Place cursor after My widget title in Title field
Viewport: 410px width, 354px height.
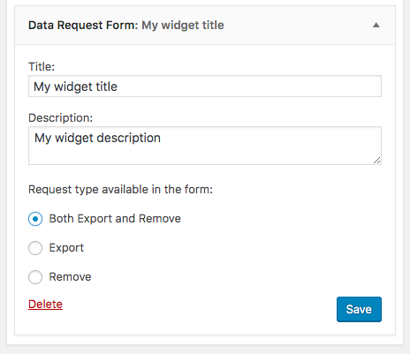coord(118,87)
